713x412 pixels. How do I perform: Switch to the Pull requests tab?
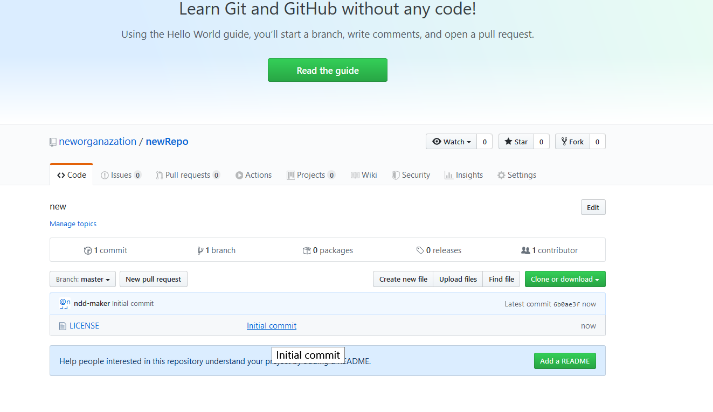click(x=188, y=175)
